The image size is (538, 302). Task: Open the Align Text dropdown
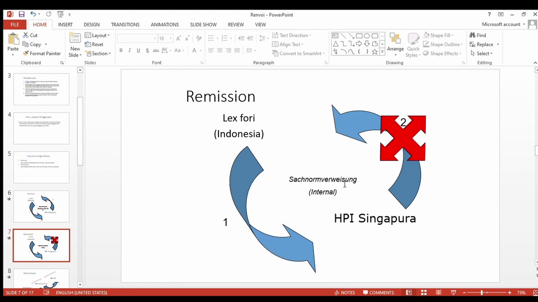click(288, 44)
